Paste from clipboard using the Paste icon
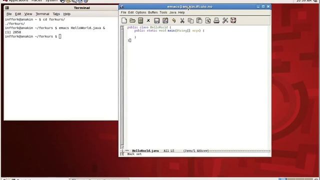The height and width of the screenshot is (180, 320). (x=199, y=20)
